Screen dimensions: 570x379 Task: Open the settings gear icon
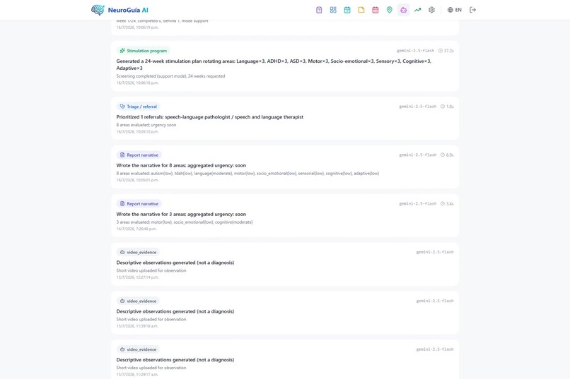431,10
